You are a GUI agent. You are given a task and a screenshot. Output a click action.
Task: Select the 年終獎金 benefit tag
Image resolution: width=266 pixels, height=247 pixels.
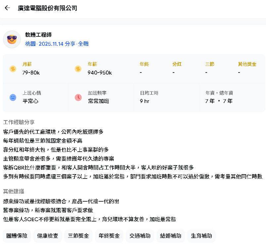coord(109,236)
